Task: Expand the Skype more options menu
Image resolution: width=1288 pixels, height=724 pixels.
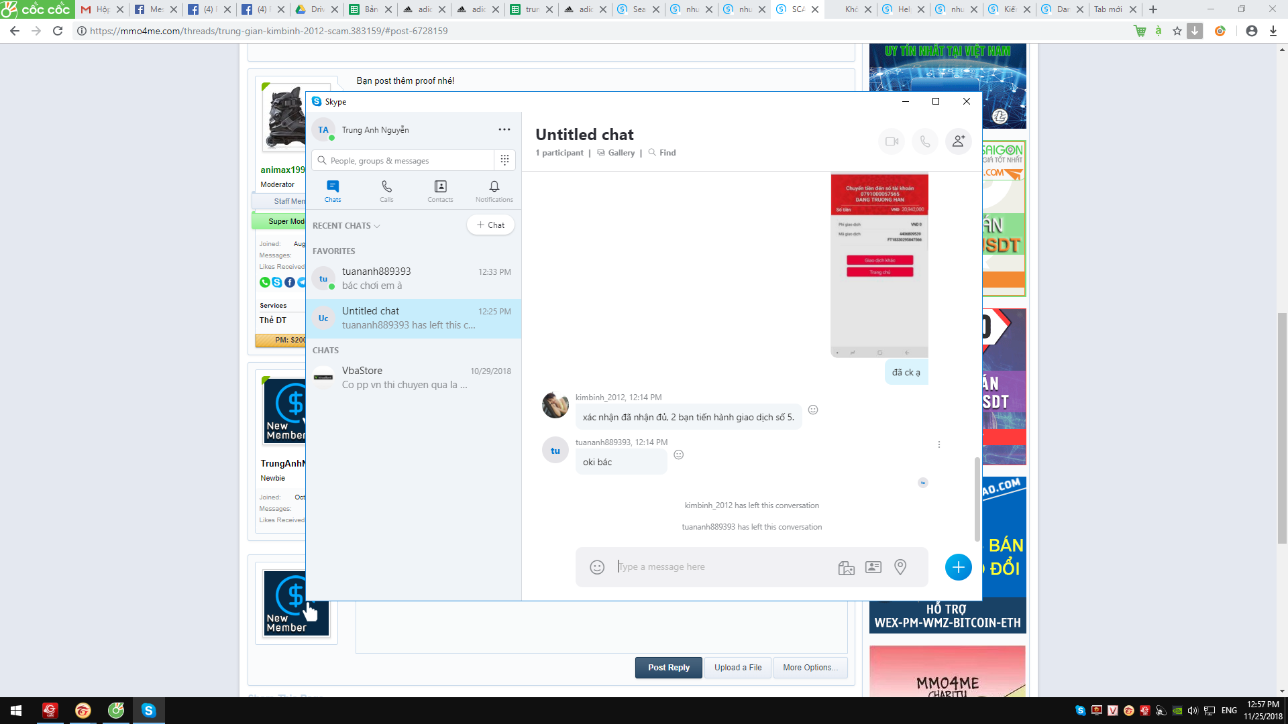Action: 504,130
